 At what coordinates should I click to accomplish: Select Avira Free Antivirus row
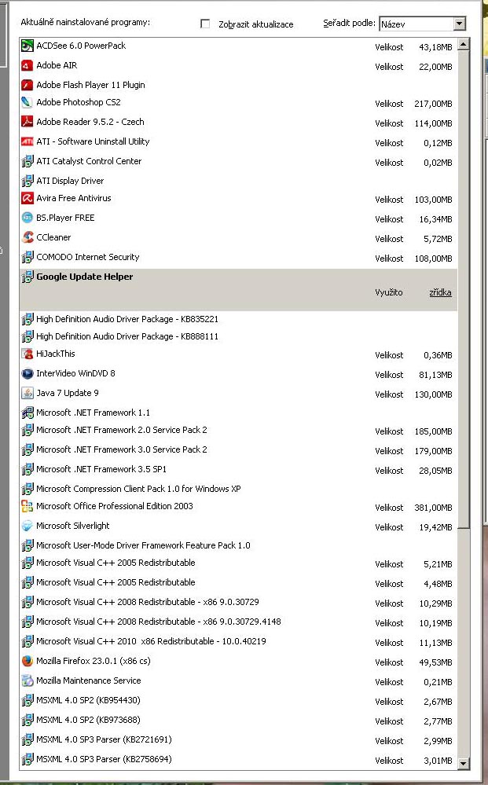click(238, 198)
